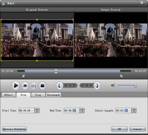This screenshot has width=148, height=135.
Task: Click the trim start marker below timeline
Action: tap(23, 76)
